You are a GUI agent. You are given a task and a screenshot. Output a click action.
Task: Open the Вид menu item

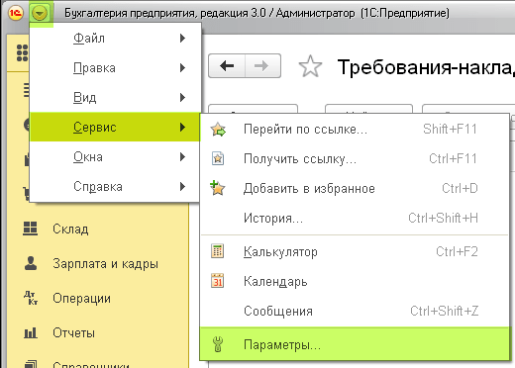115,98
